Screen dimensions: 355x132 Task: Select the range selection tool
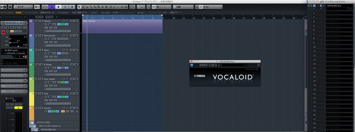[83, 7]
